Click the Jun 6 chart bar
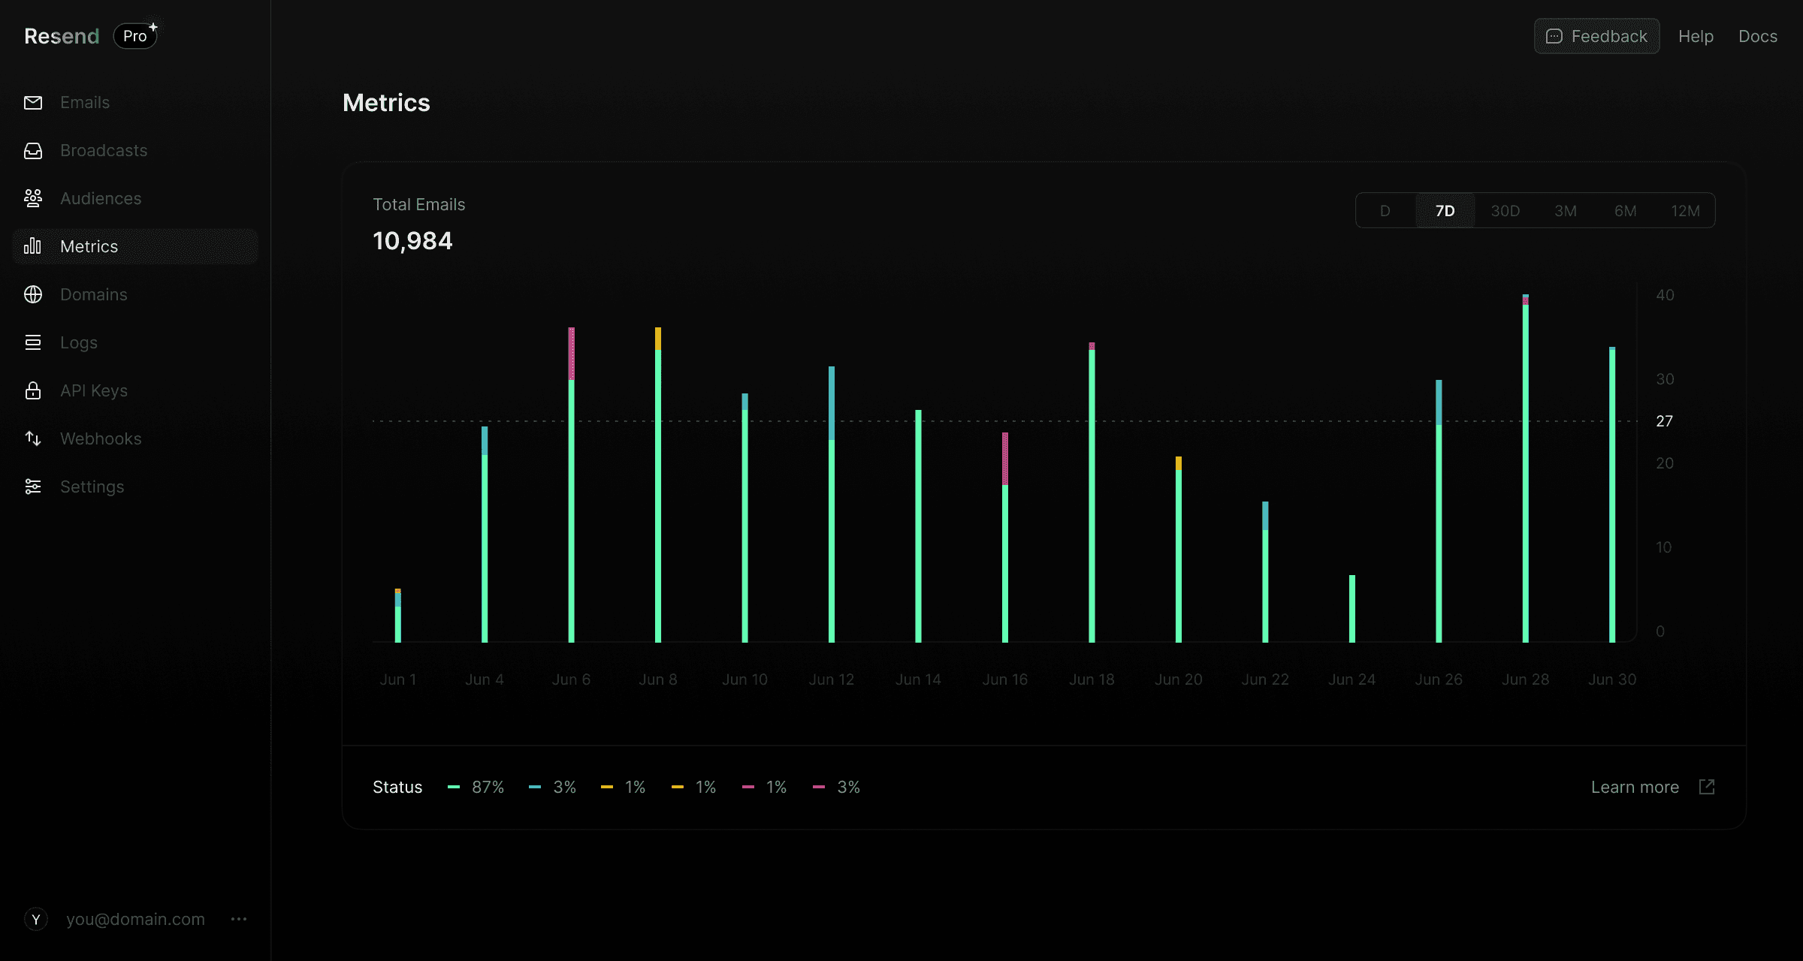 pyautogui.click(x=572, y=485)
